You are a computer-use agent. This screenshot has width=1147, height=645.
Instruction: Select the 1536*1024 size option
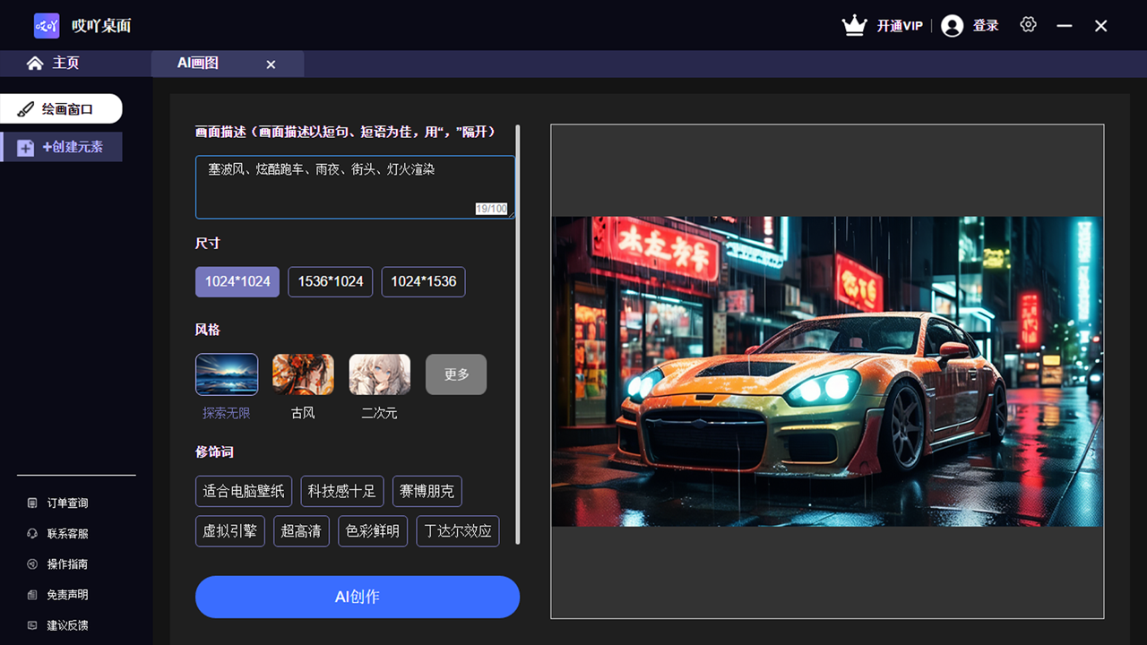coord(330,281)
